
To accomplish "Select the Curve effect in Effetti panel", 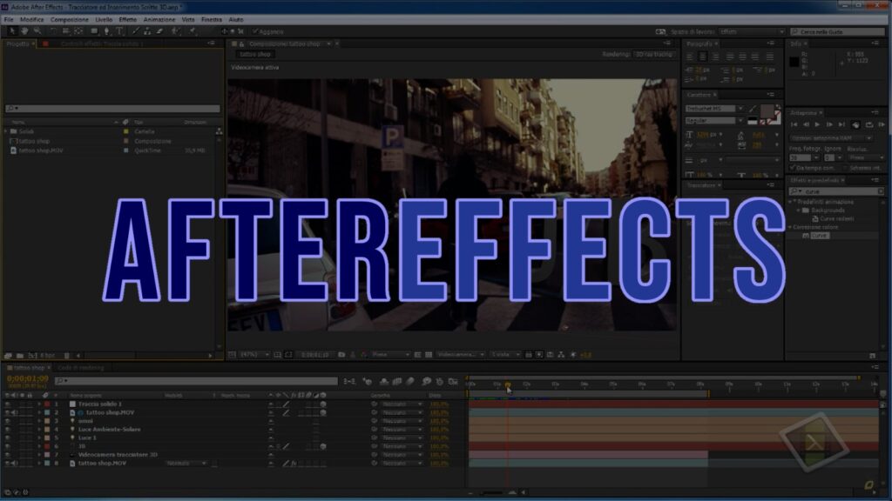I will [x=819, y=235].
